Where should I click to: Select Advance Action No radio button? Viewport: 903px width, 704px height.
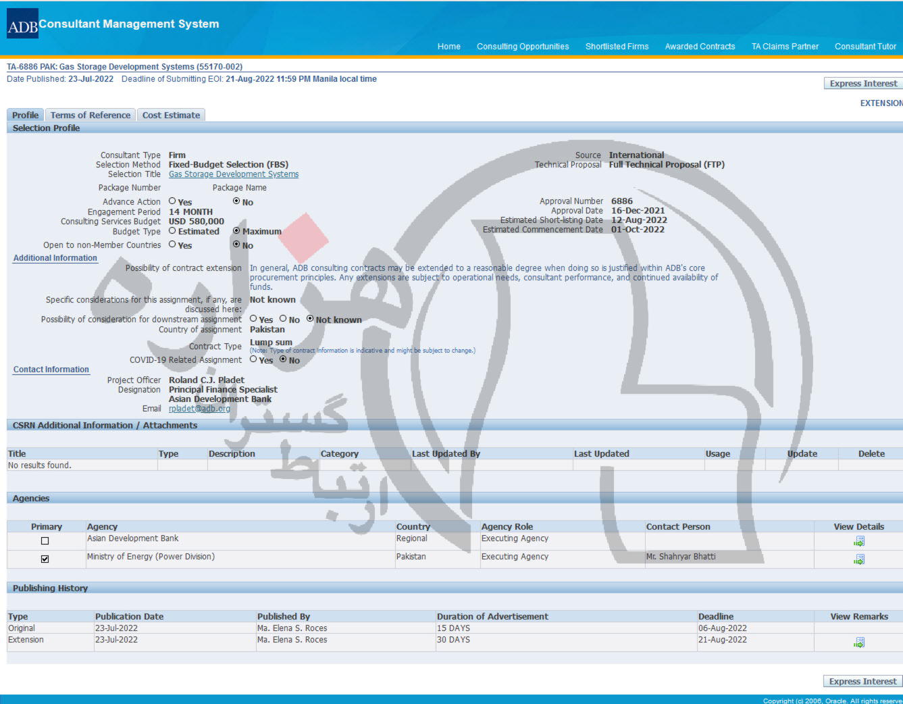coord(236,201)
